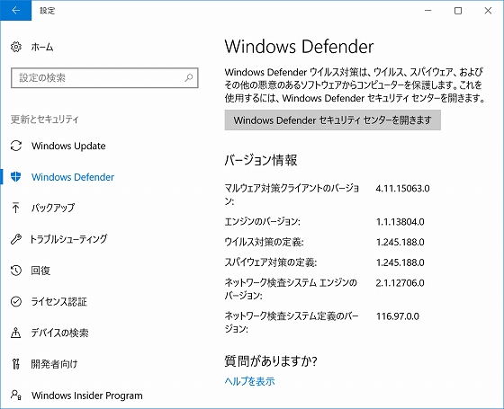The width and height of the screenshot is (504, 409).
Task: Open トラブルシューティング page
Action: [68, 239]
